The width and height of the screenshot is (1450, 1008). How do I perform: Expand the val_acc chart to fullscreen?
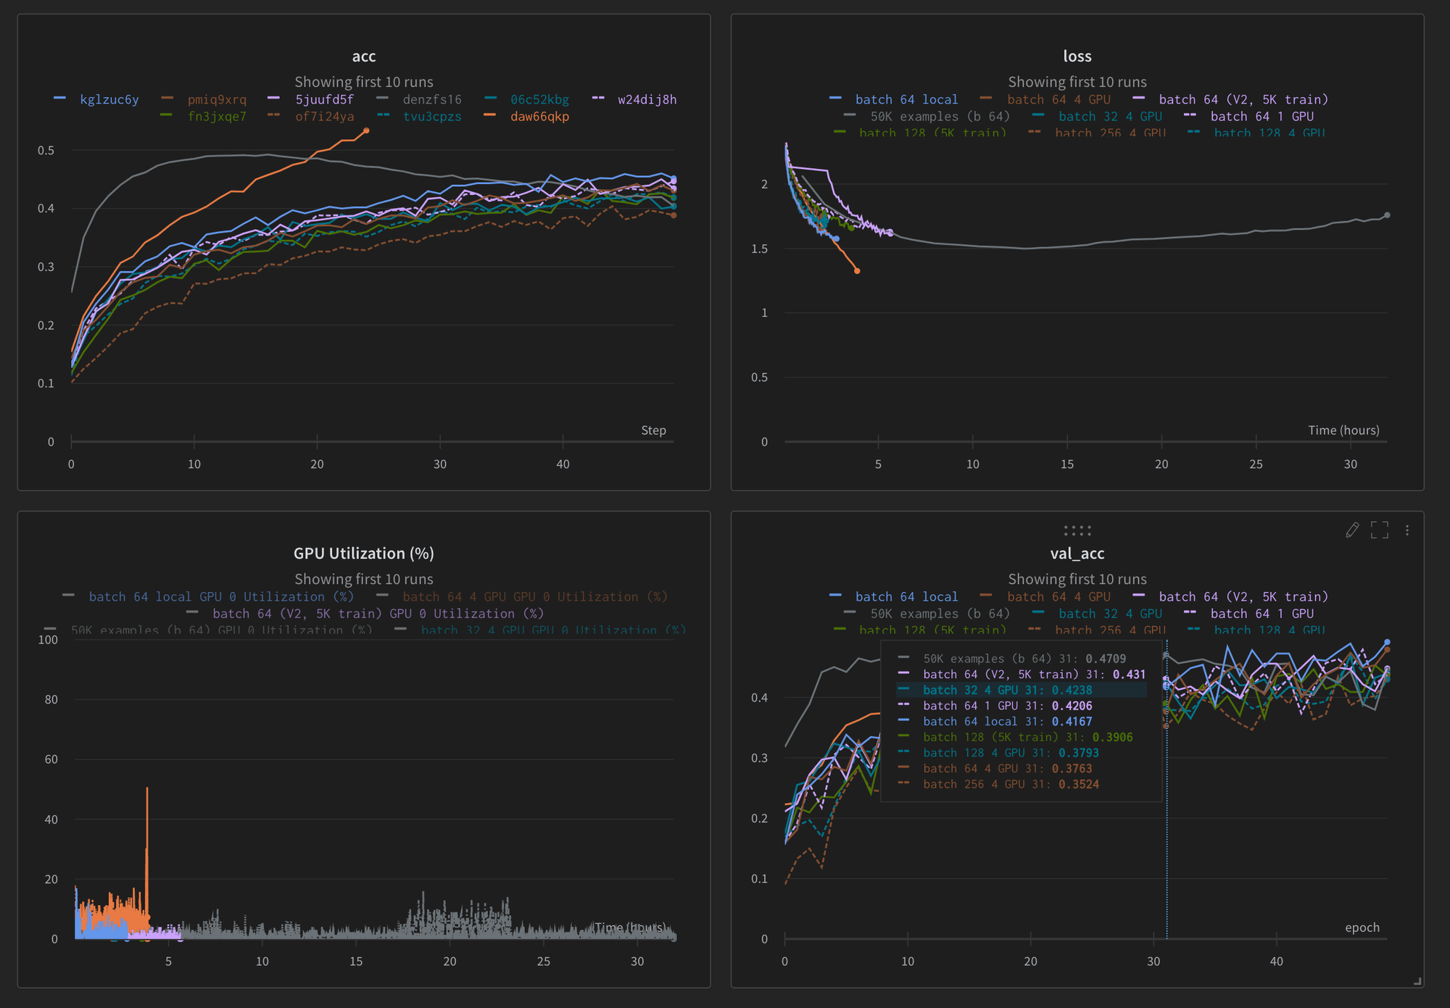1380,530
